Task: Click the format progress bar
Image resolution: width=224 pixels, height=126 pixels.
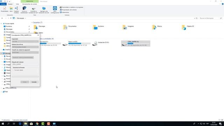Action: point(25,77)
